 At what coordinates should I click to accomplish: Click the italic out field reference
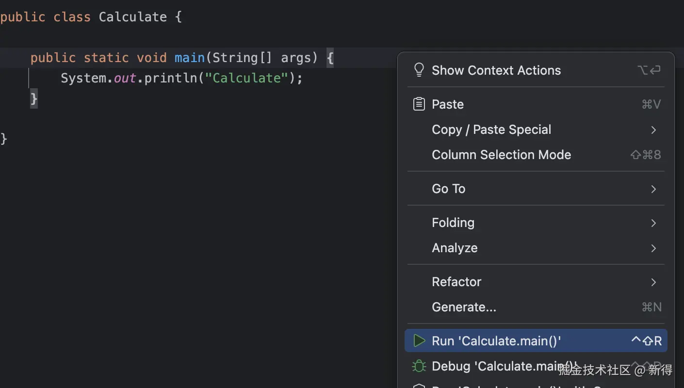(x=125, y=78)
